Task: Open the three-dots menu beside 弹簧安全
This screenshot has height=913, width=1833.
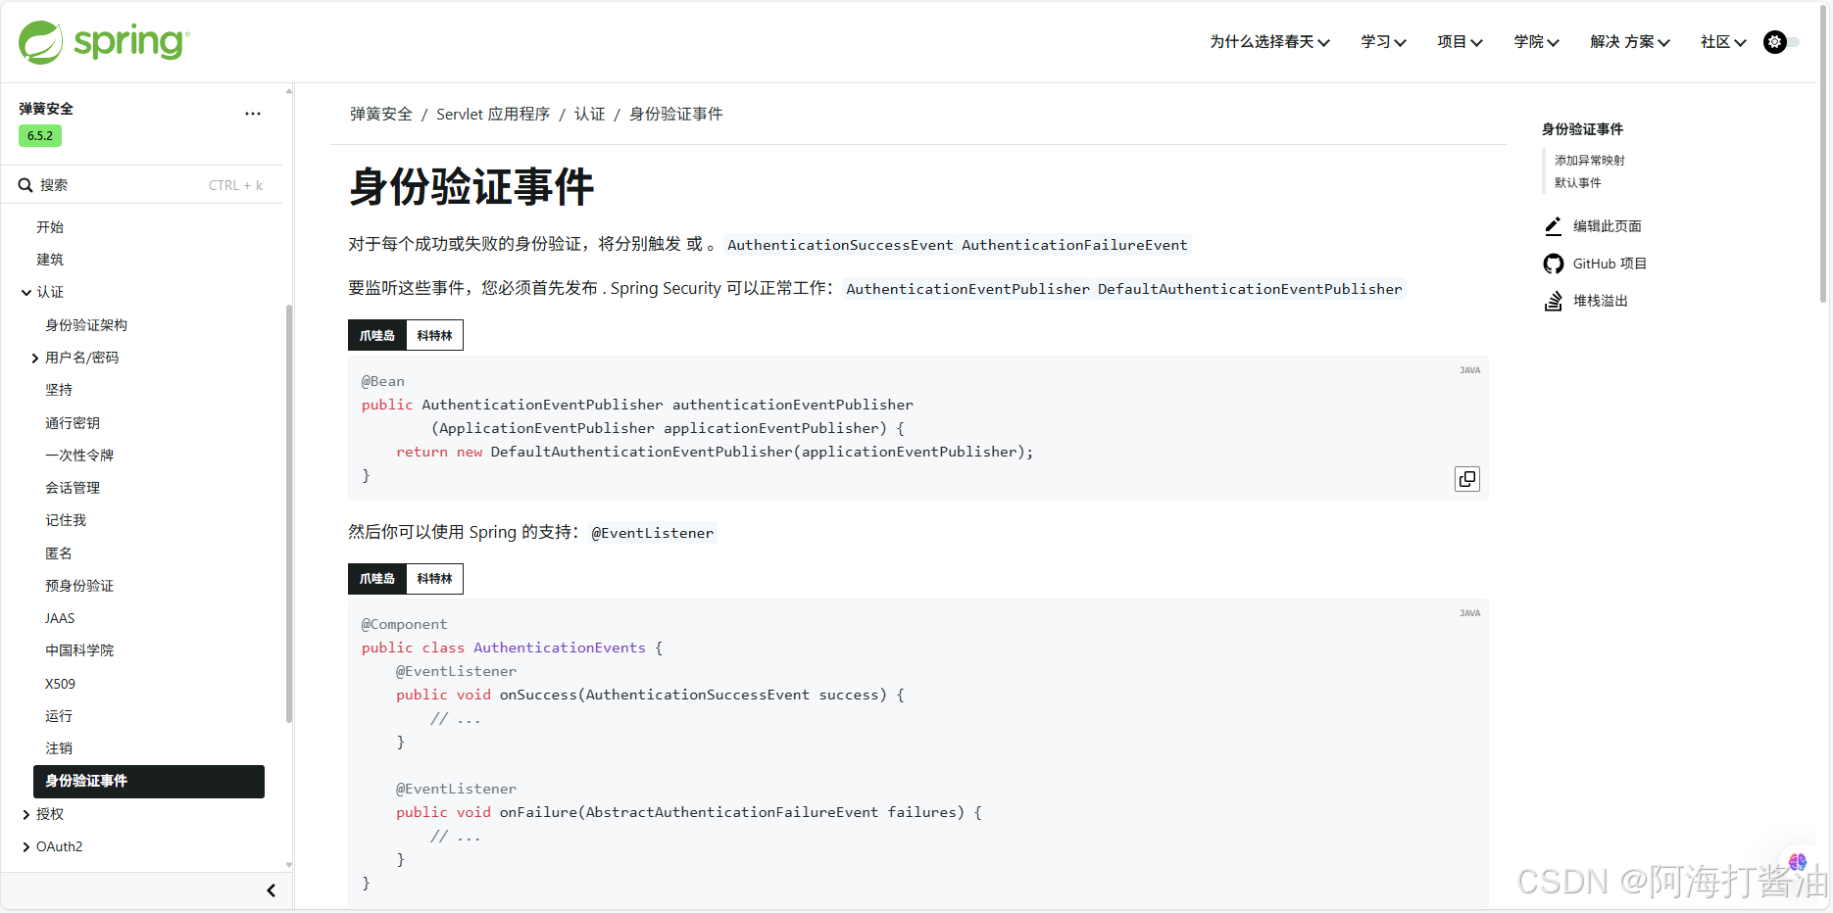Action: pyautogui.click(x=253, y=114)
